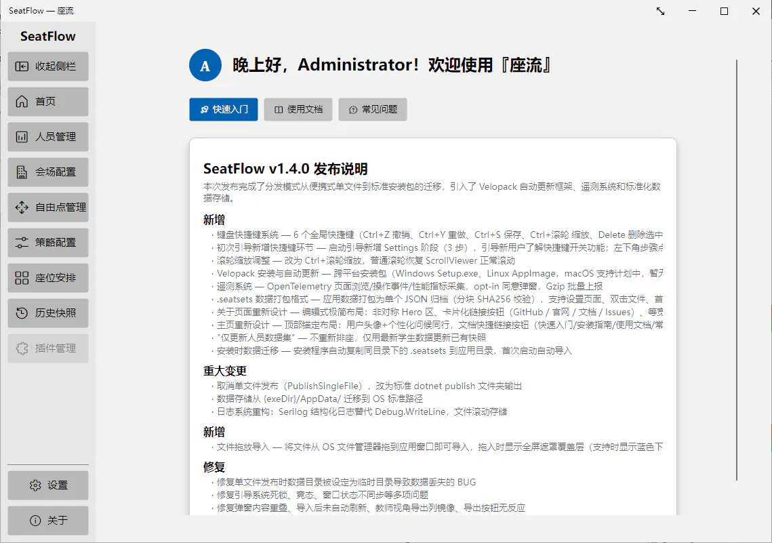Click line starting .seatsets 数据打包格式
This screenshot has width=772, height=543.
click(437, 299)
